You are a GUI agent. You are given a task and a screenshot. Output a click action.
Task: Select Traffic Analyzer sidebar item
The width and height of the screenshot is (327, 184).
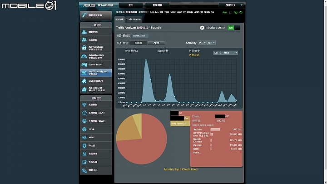point(96,73)
